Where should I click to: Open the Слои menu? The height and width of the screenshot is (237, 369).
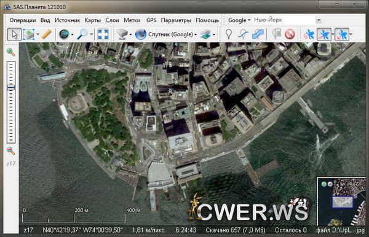click(113, 20)
